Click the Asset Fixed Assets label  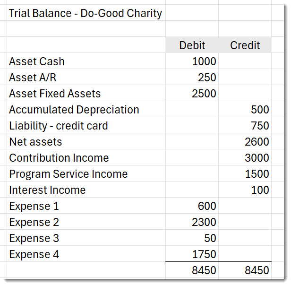[x=55, y=94]
